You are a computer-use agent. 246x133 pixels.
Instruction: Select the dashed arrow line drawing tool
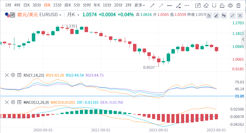click(x=161, y=6)
